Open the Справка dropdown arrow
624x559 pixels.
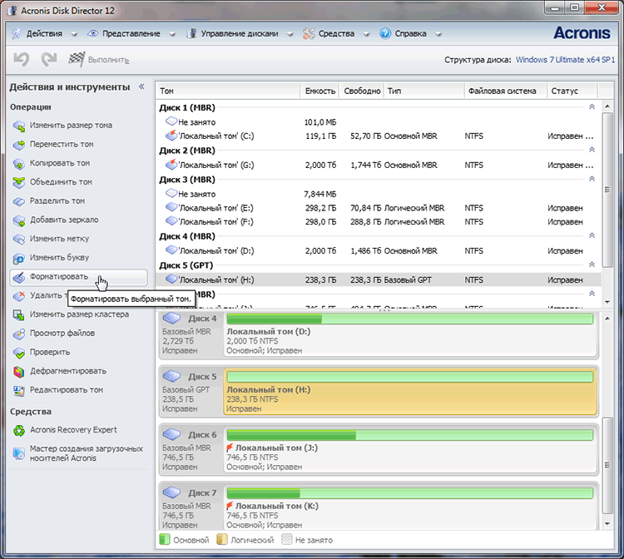(x=438, y=34)
